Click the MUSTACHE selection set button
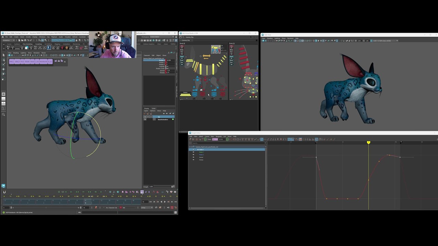 coord(44,61)
